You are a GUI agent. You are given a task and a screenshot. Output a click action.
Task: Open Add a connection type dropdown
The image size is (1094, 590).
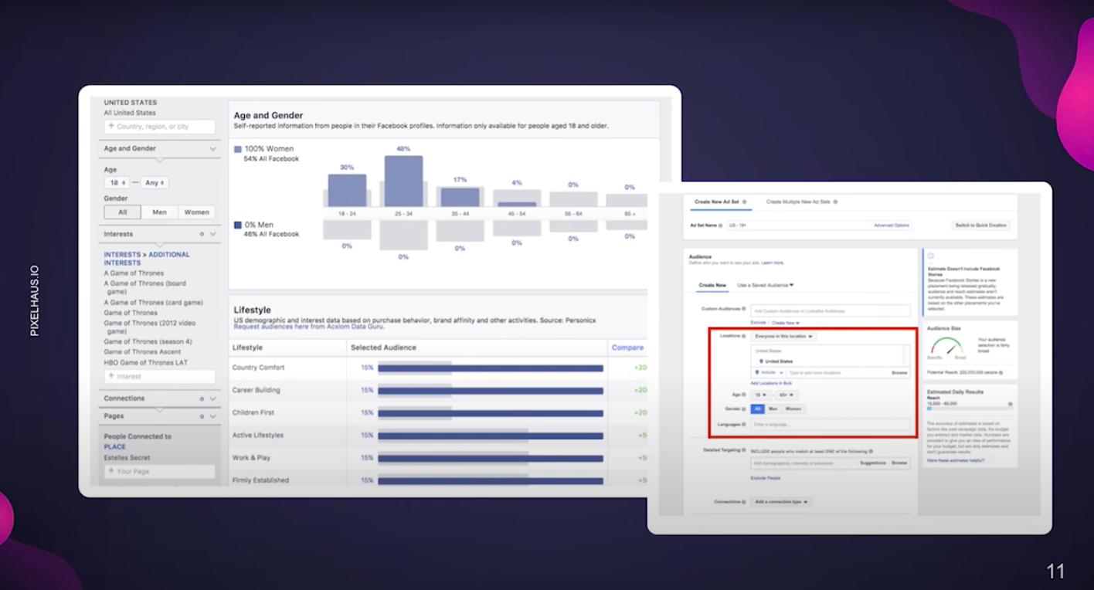point(781,502)
